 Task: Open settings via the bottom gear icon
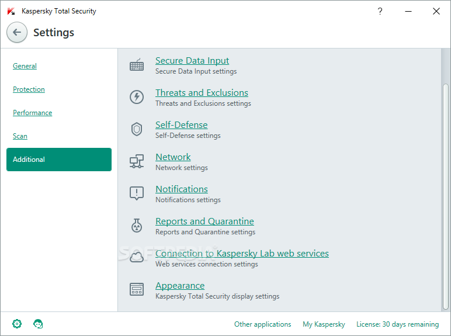point(17,324)
